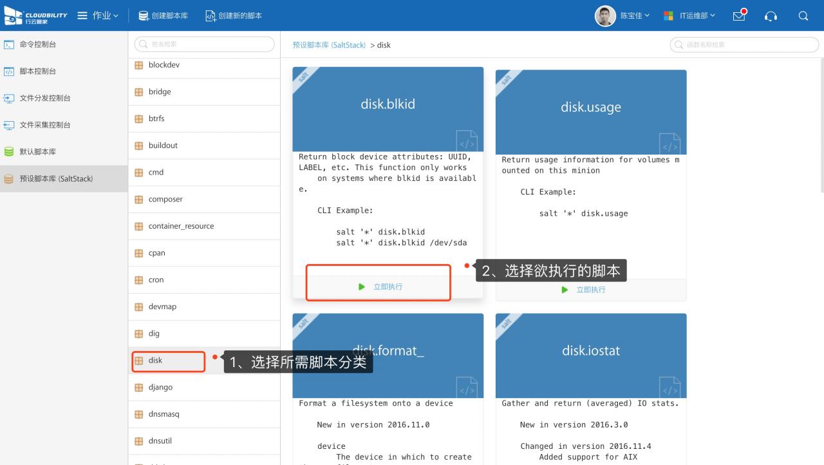Click the code icon on disk.usage card
Viewport: 824px width, 465px height.
[669, 143]
